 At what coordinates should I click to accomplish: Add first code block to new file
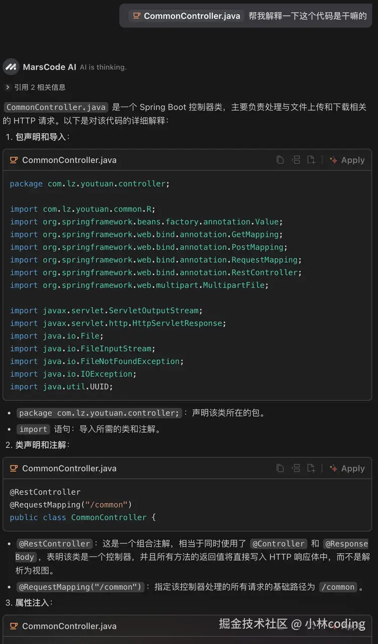(312, 160)
